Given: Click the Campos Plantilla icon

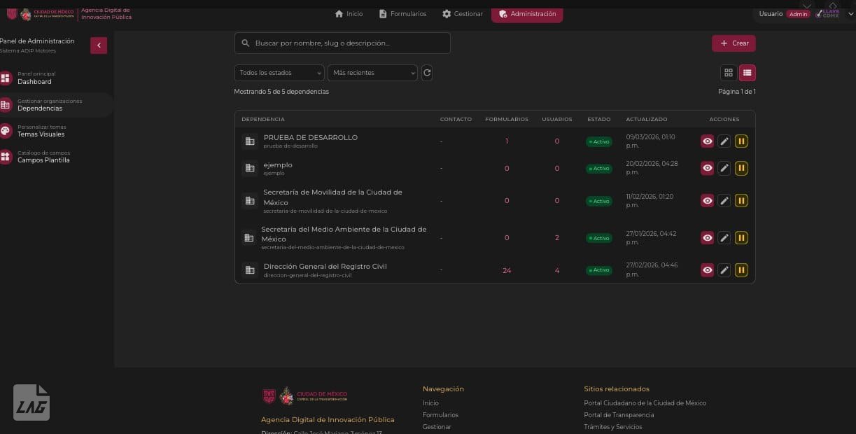Looking at the screenshot, I should [x=6, y=157].
